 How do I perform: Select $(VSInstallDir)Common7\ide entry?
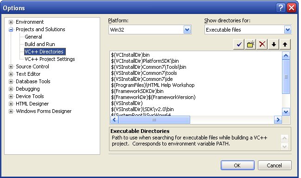click(142, 79)
